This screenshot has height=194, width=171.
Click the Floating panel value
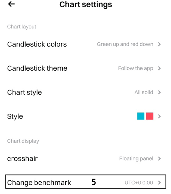136,158
